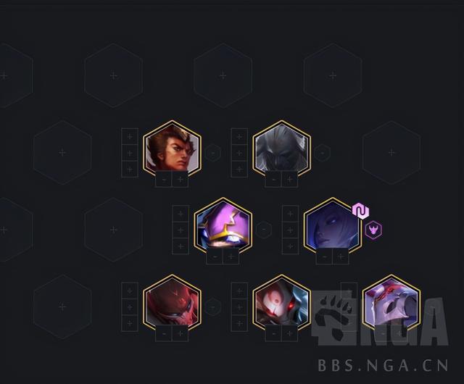Select the purple-armored champion near NGA watermark

391,304
